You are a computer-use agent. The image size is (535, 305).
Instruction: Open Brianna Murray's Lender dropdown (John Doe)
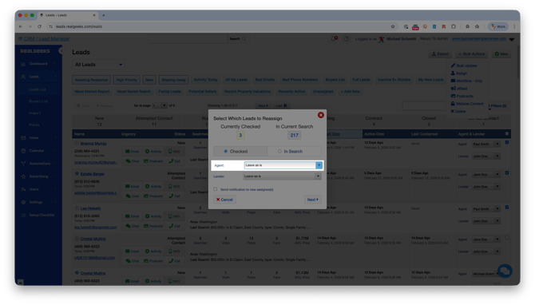click(x=485, y=156)
